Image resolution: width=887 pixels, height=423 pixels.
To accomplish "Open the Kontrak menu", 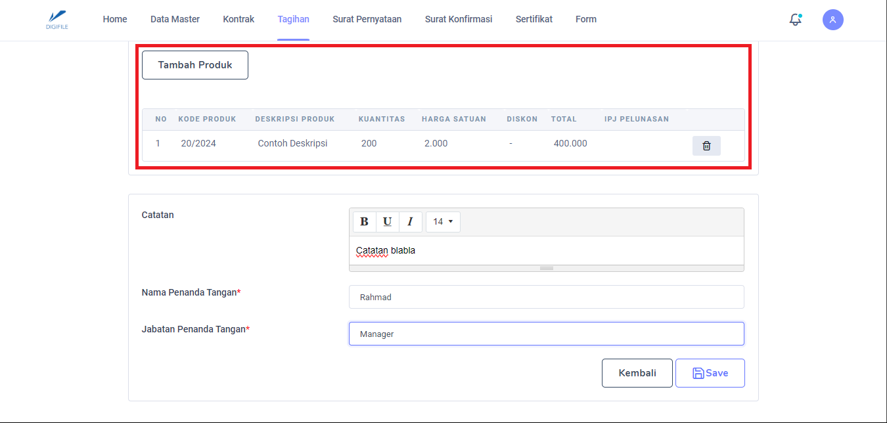I will tap(239, 19).
